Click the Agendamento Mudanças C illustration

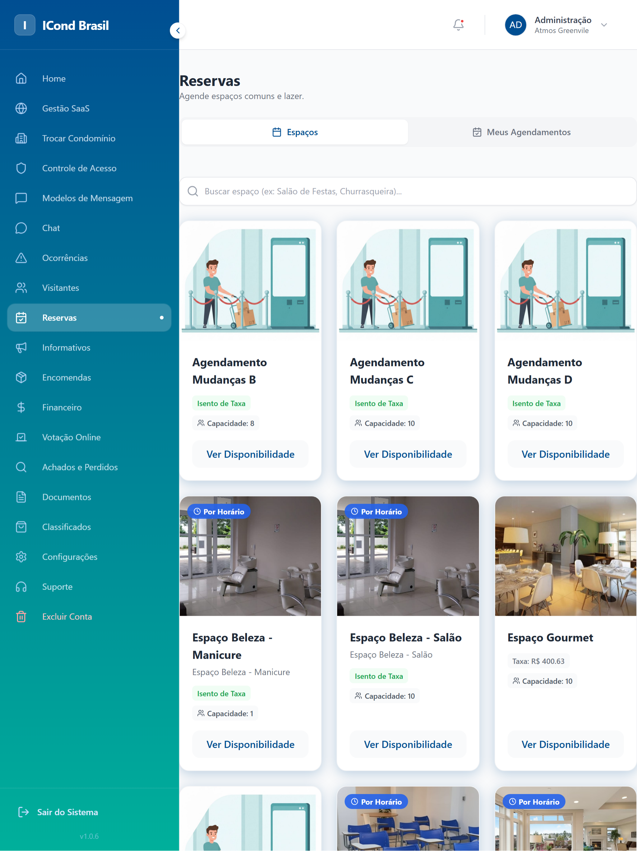(408, 281)
